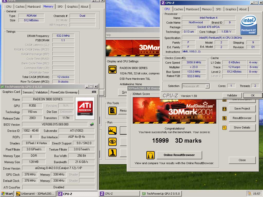Open the Processor #1 selection dropdown
Image resolution: width=263 pixels, height=197 pixels.
(208, 86)
